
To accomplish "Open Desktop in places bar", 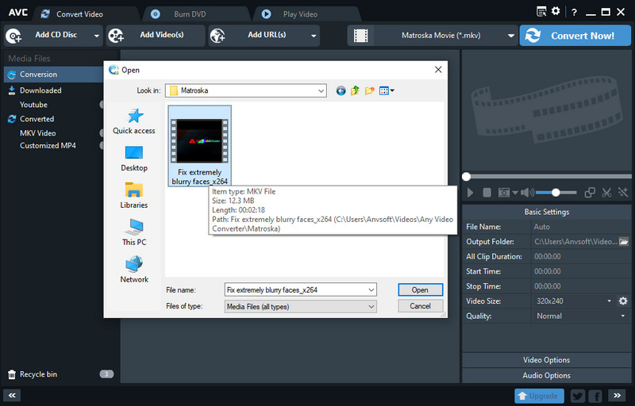I will pyautogui.click(x=134, y=159).
